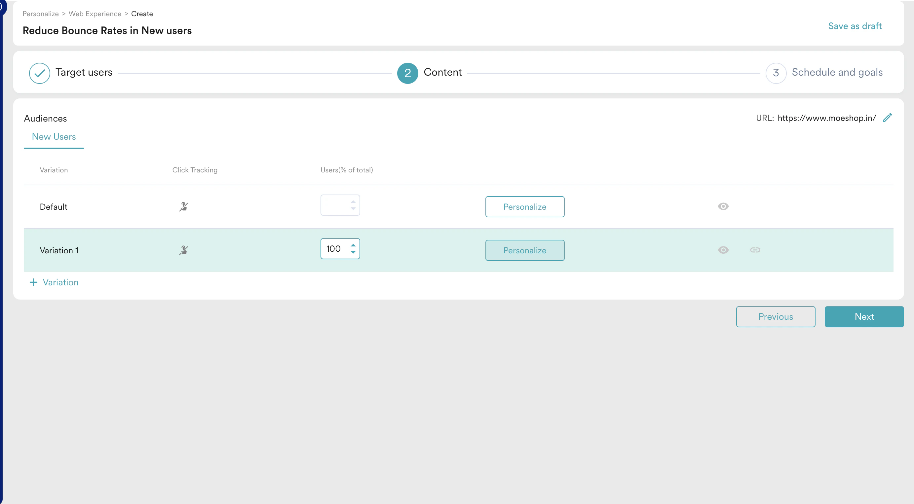Click the link icon in Variation 1 row

755,250
